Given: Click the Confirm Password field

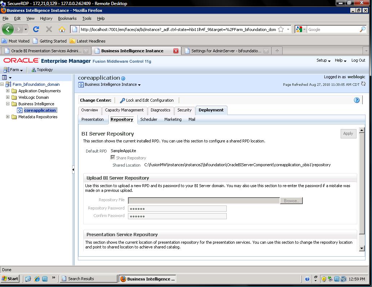Looking at the screenshot, I should (177, 216).
